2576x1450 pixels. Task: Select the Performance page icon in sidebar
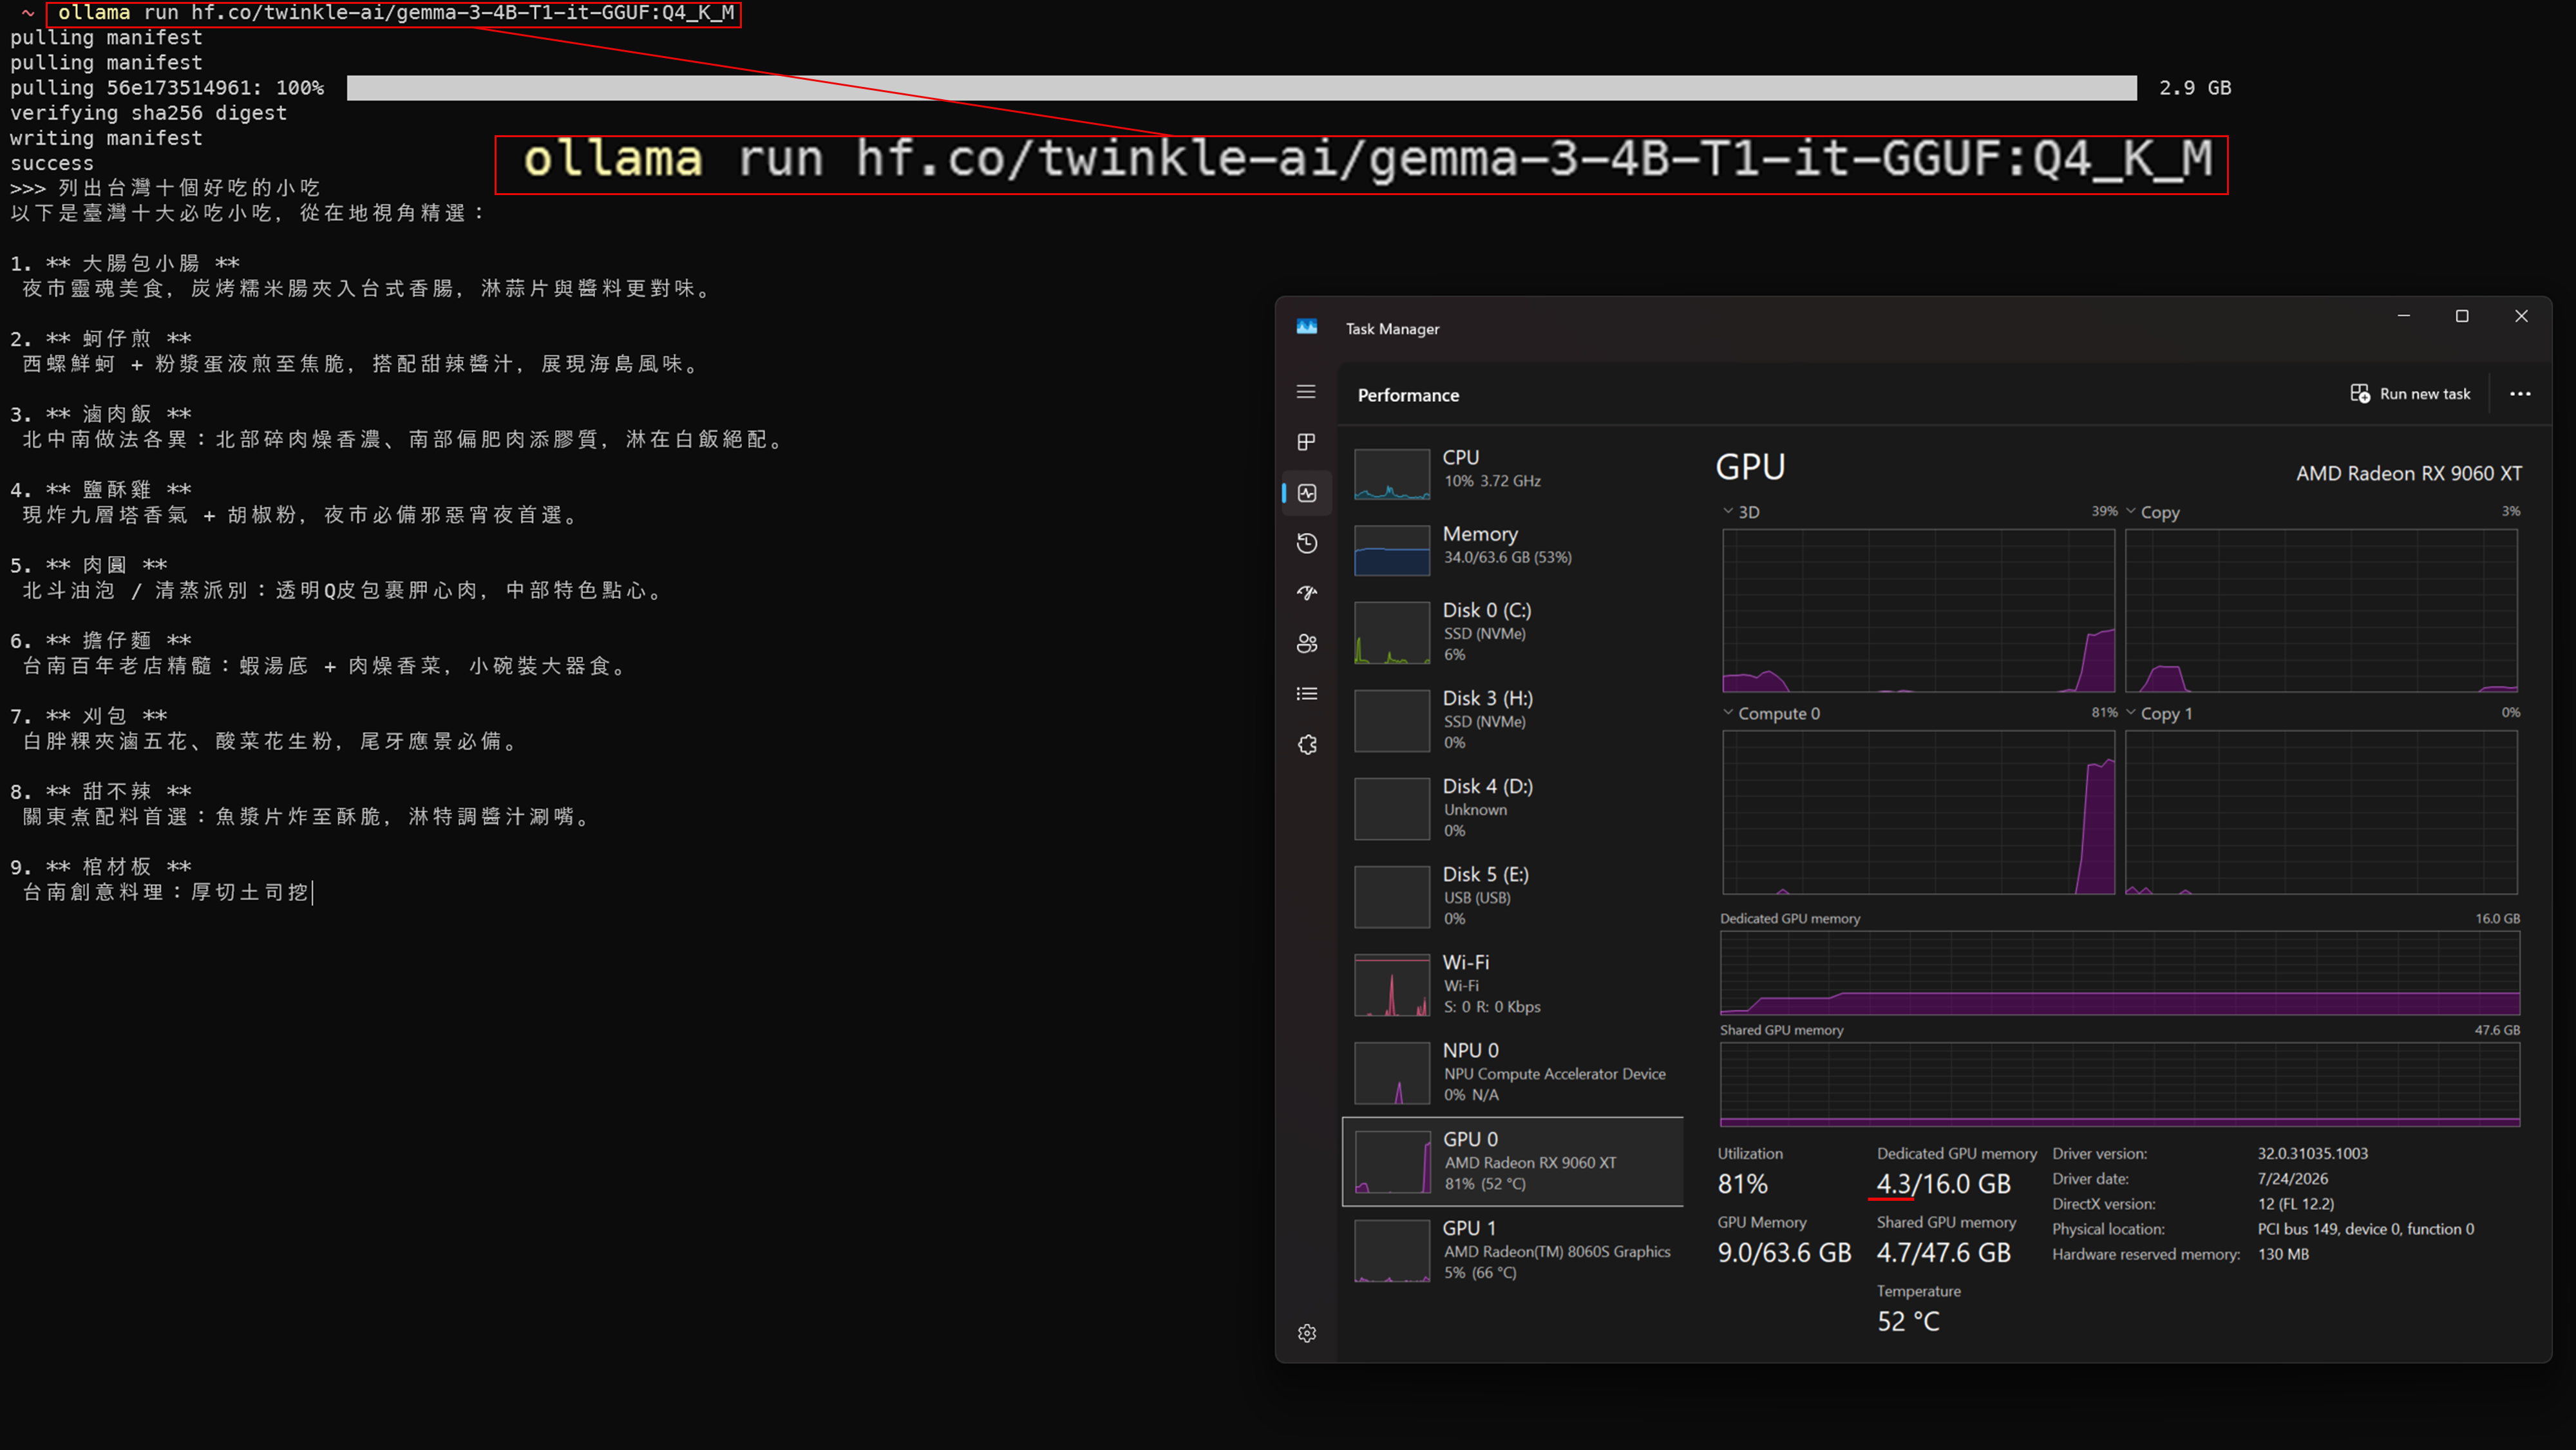pos(1307,493)
